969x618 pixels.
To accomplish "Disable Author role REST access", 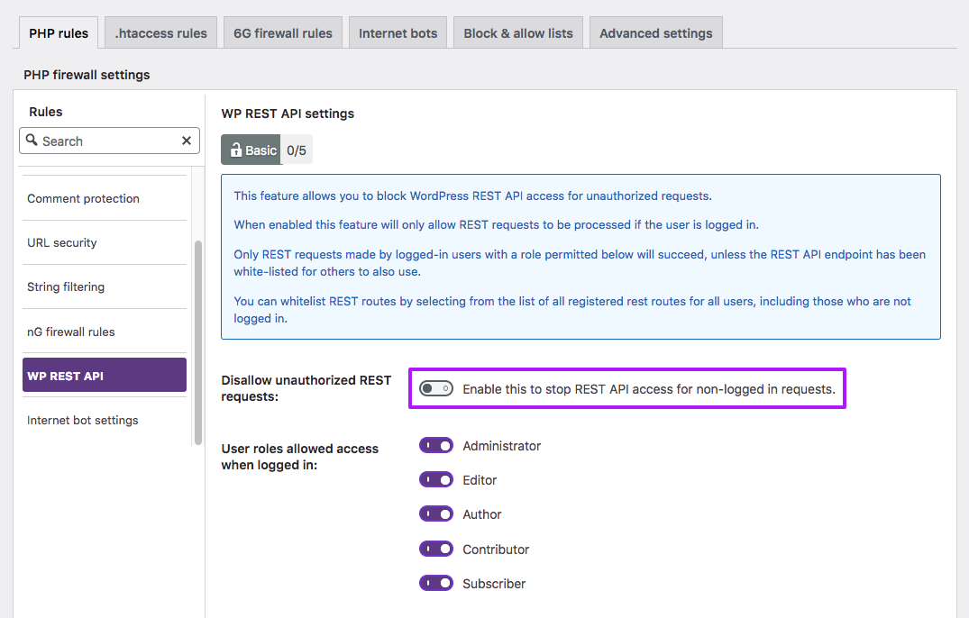I will (435, 514).
